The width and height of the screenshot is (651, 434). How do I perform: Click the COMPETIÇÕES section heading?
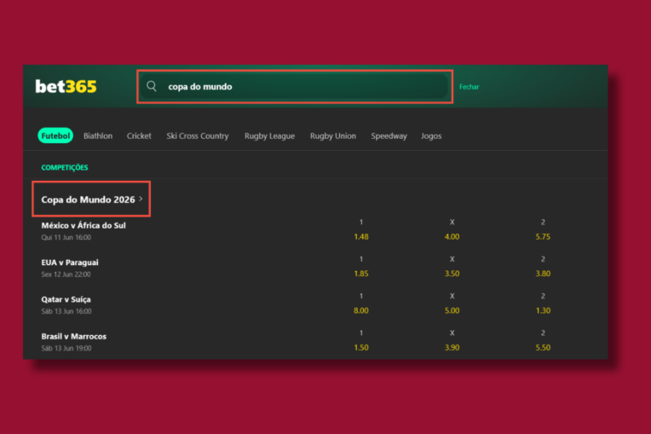65,167
